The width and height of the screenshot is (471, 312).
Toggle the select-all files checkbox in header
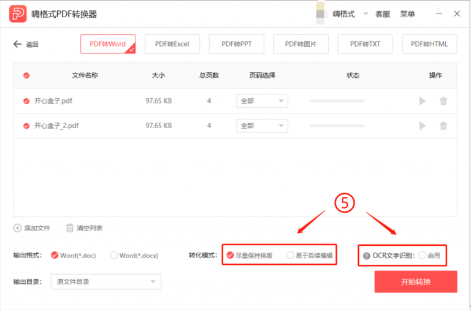click(x=26, y=75)
